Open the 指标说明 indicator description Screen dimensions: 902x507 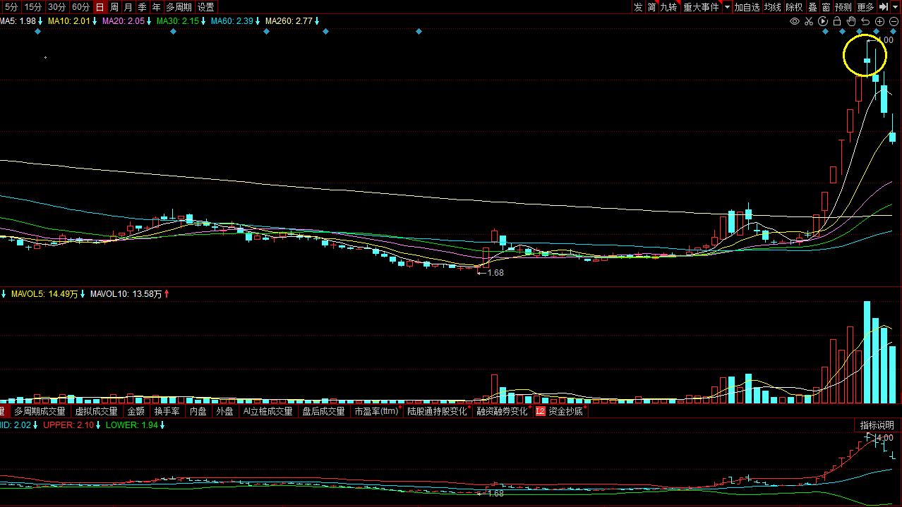877,425
